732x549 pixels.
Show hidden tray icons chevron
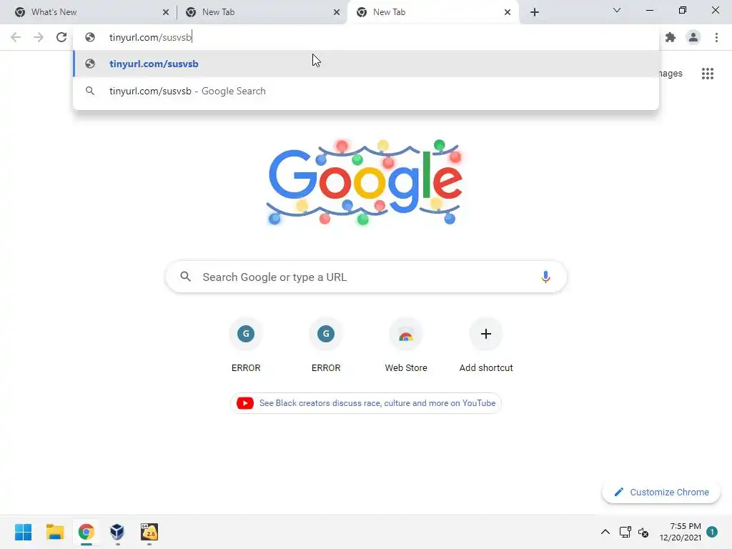pos(605,532)
